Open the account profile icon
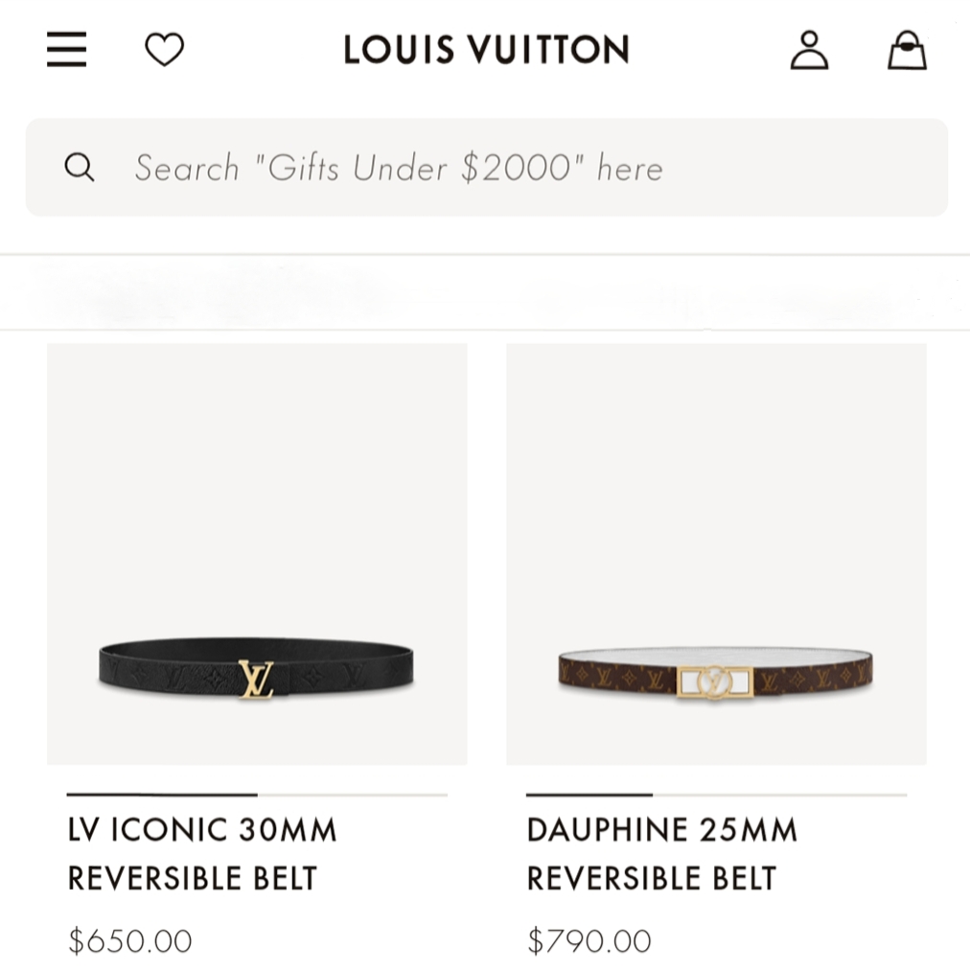The height and width of the screenshot is (970, 970). pyautogui.click(x=809, y=50)
